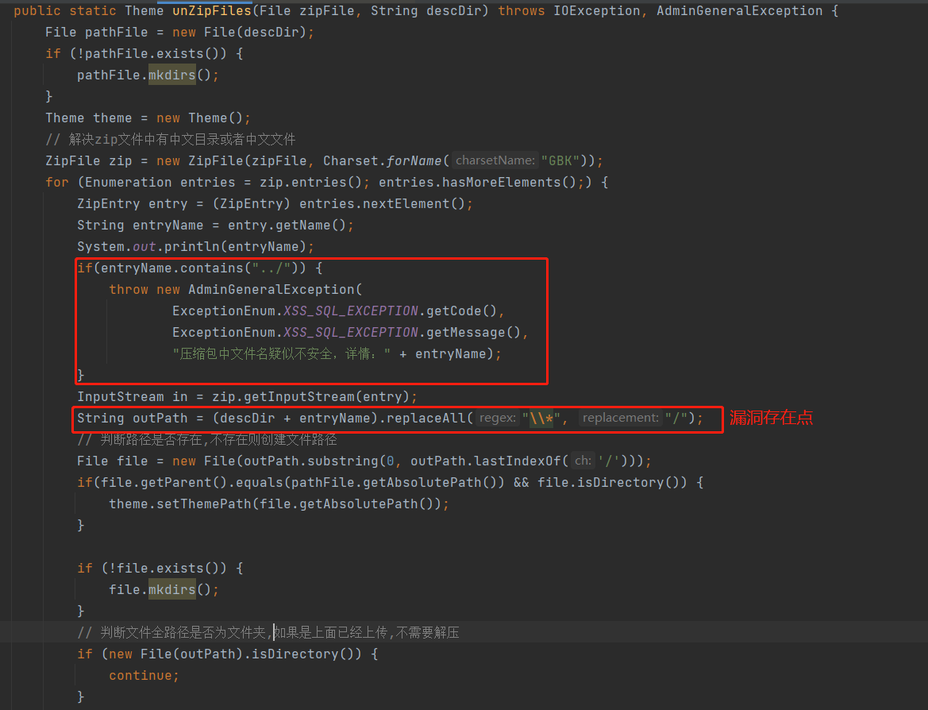928x710 pixels.
Task: Click the (ZipEntry) cast expression
Action: click(252, 203)
